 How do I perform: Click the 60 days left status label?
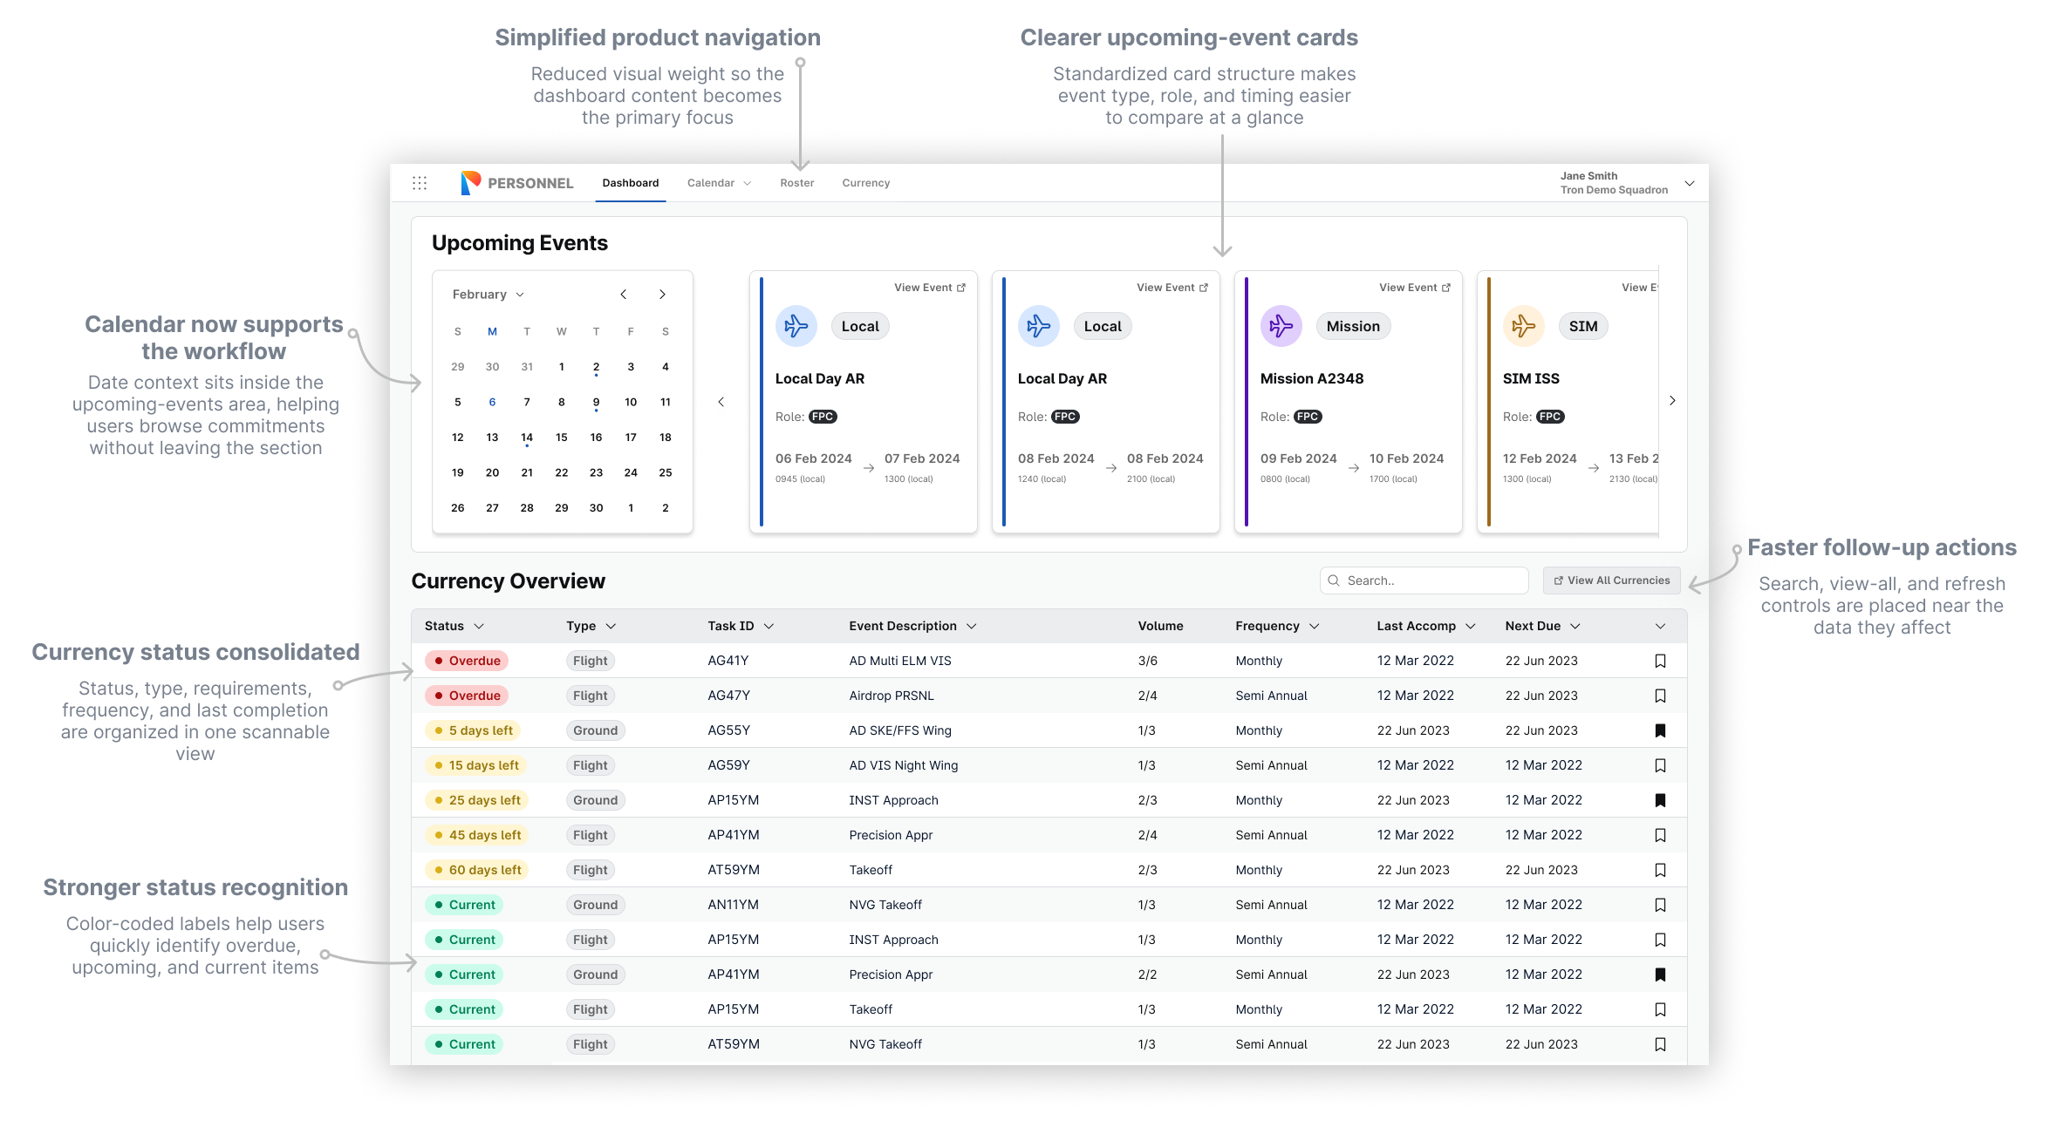pos(477,870)
